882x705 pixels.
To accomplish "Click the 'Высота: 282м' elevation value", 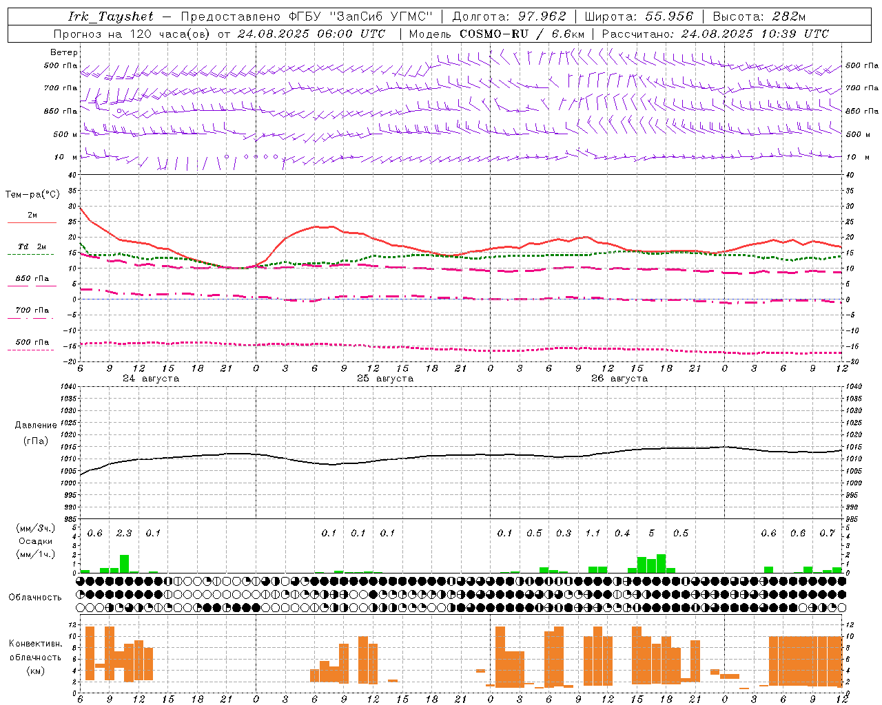I will [x=759, y=17].
